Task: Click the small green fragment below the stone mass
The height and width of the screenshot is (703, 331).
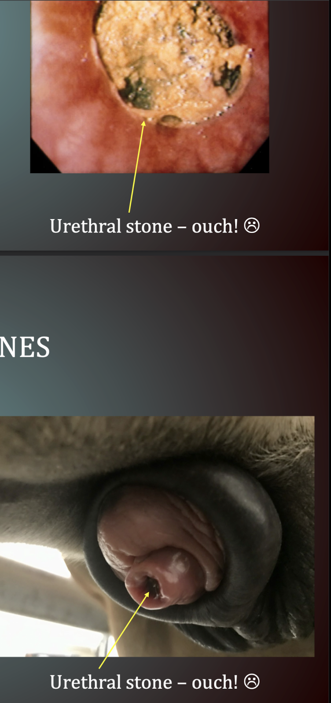Action: tap(170, 120)
